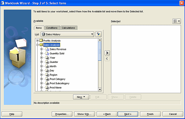The width and height of the screenshot is (185, 119).
Task: Click scroll down arrow in Available list
Action: tap(100, 89)
